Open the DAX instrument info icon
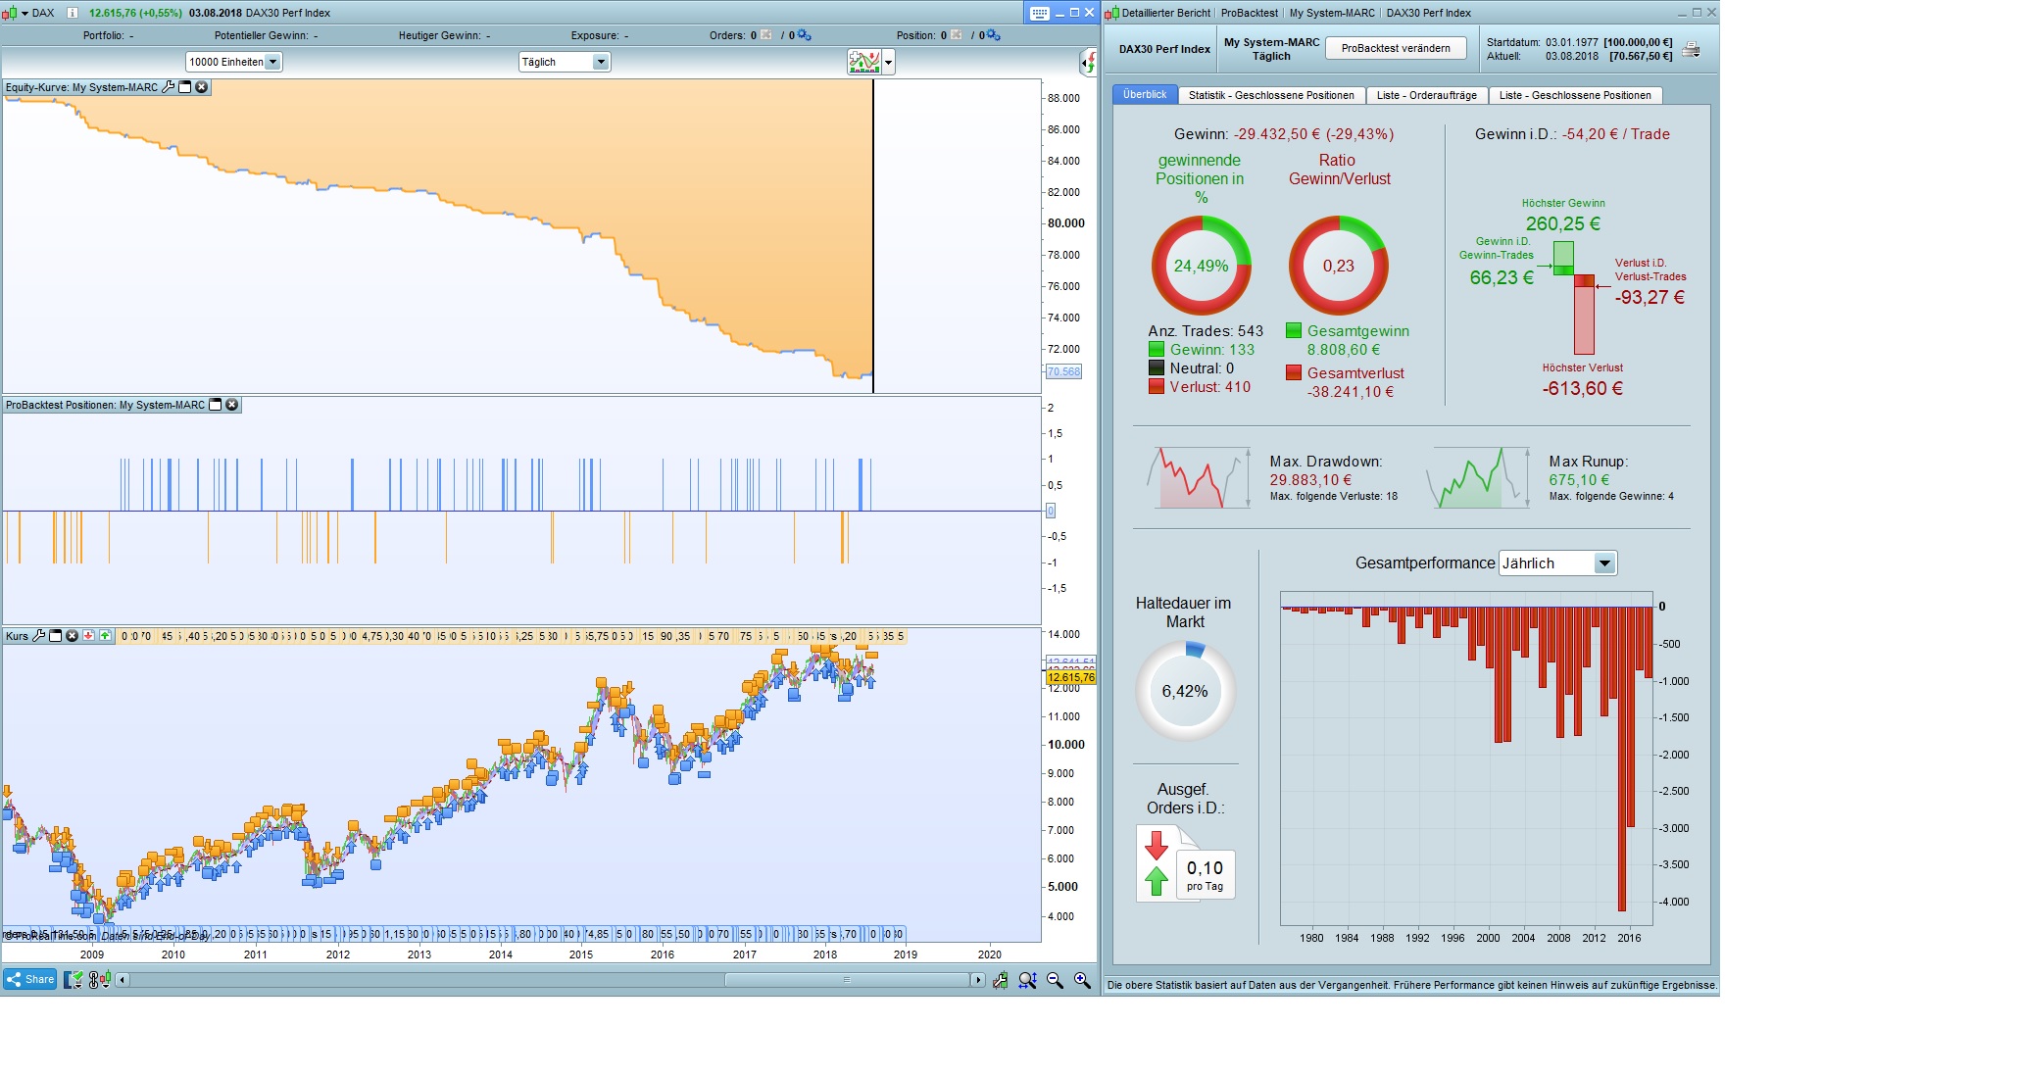This screenshot has width=2019, height=1077. click(72, 13)
